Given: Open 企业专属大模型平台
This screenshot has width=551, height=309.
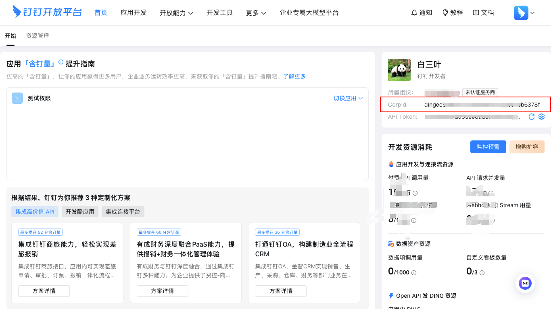Looking at the screenshot, I should tap(309, 12).
